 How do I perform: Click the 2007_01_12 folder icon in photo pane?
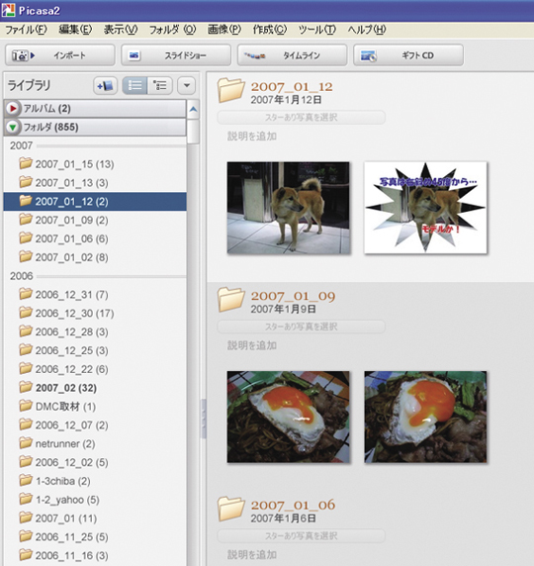(x=231, y=90)
